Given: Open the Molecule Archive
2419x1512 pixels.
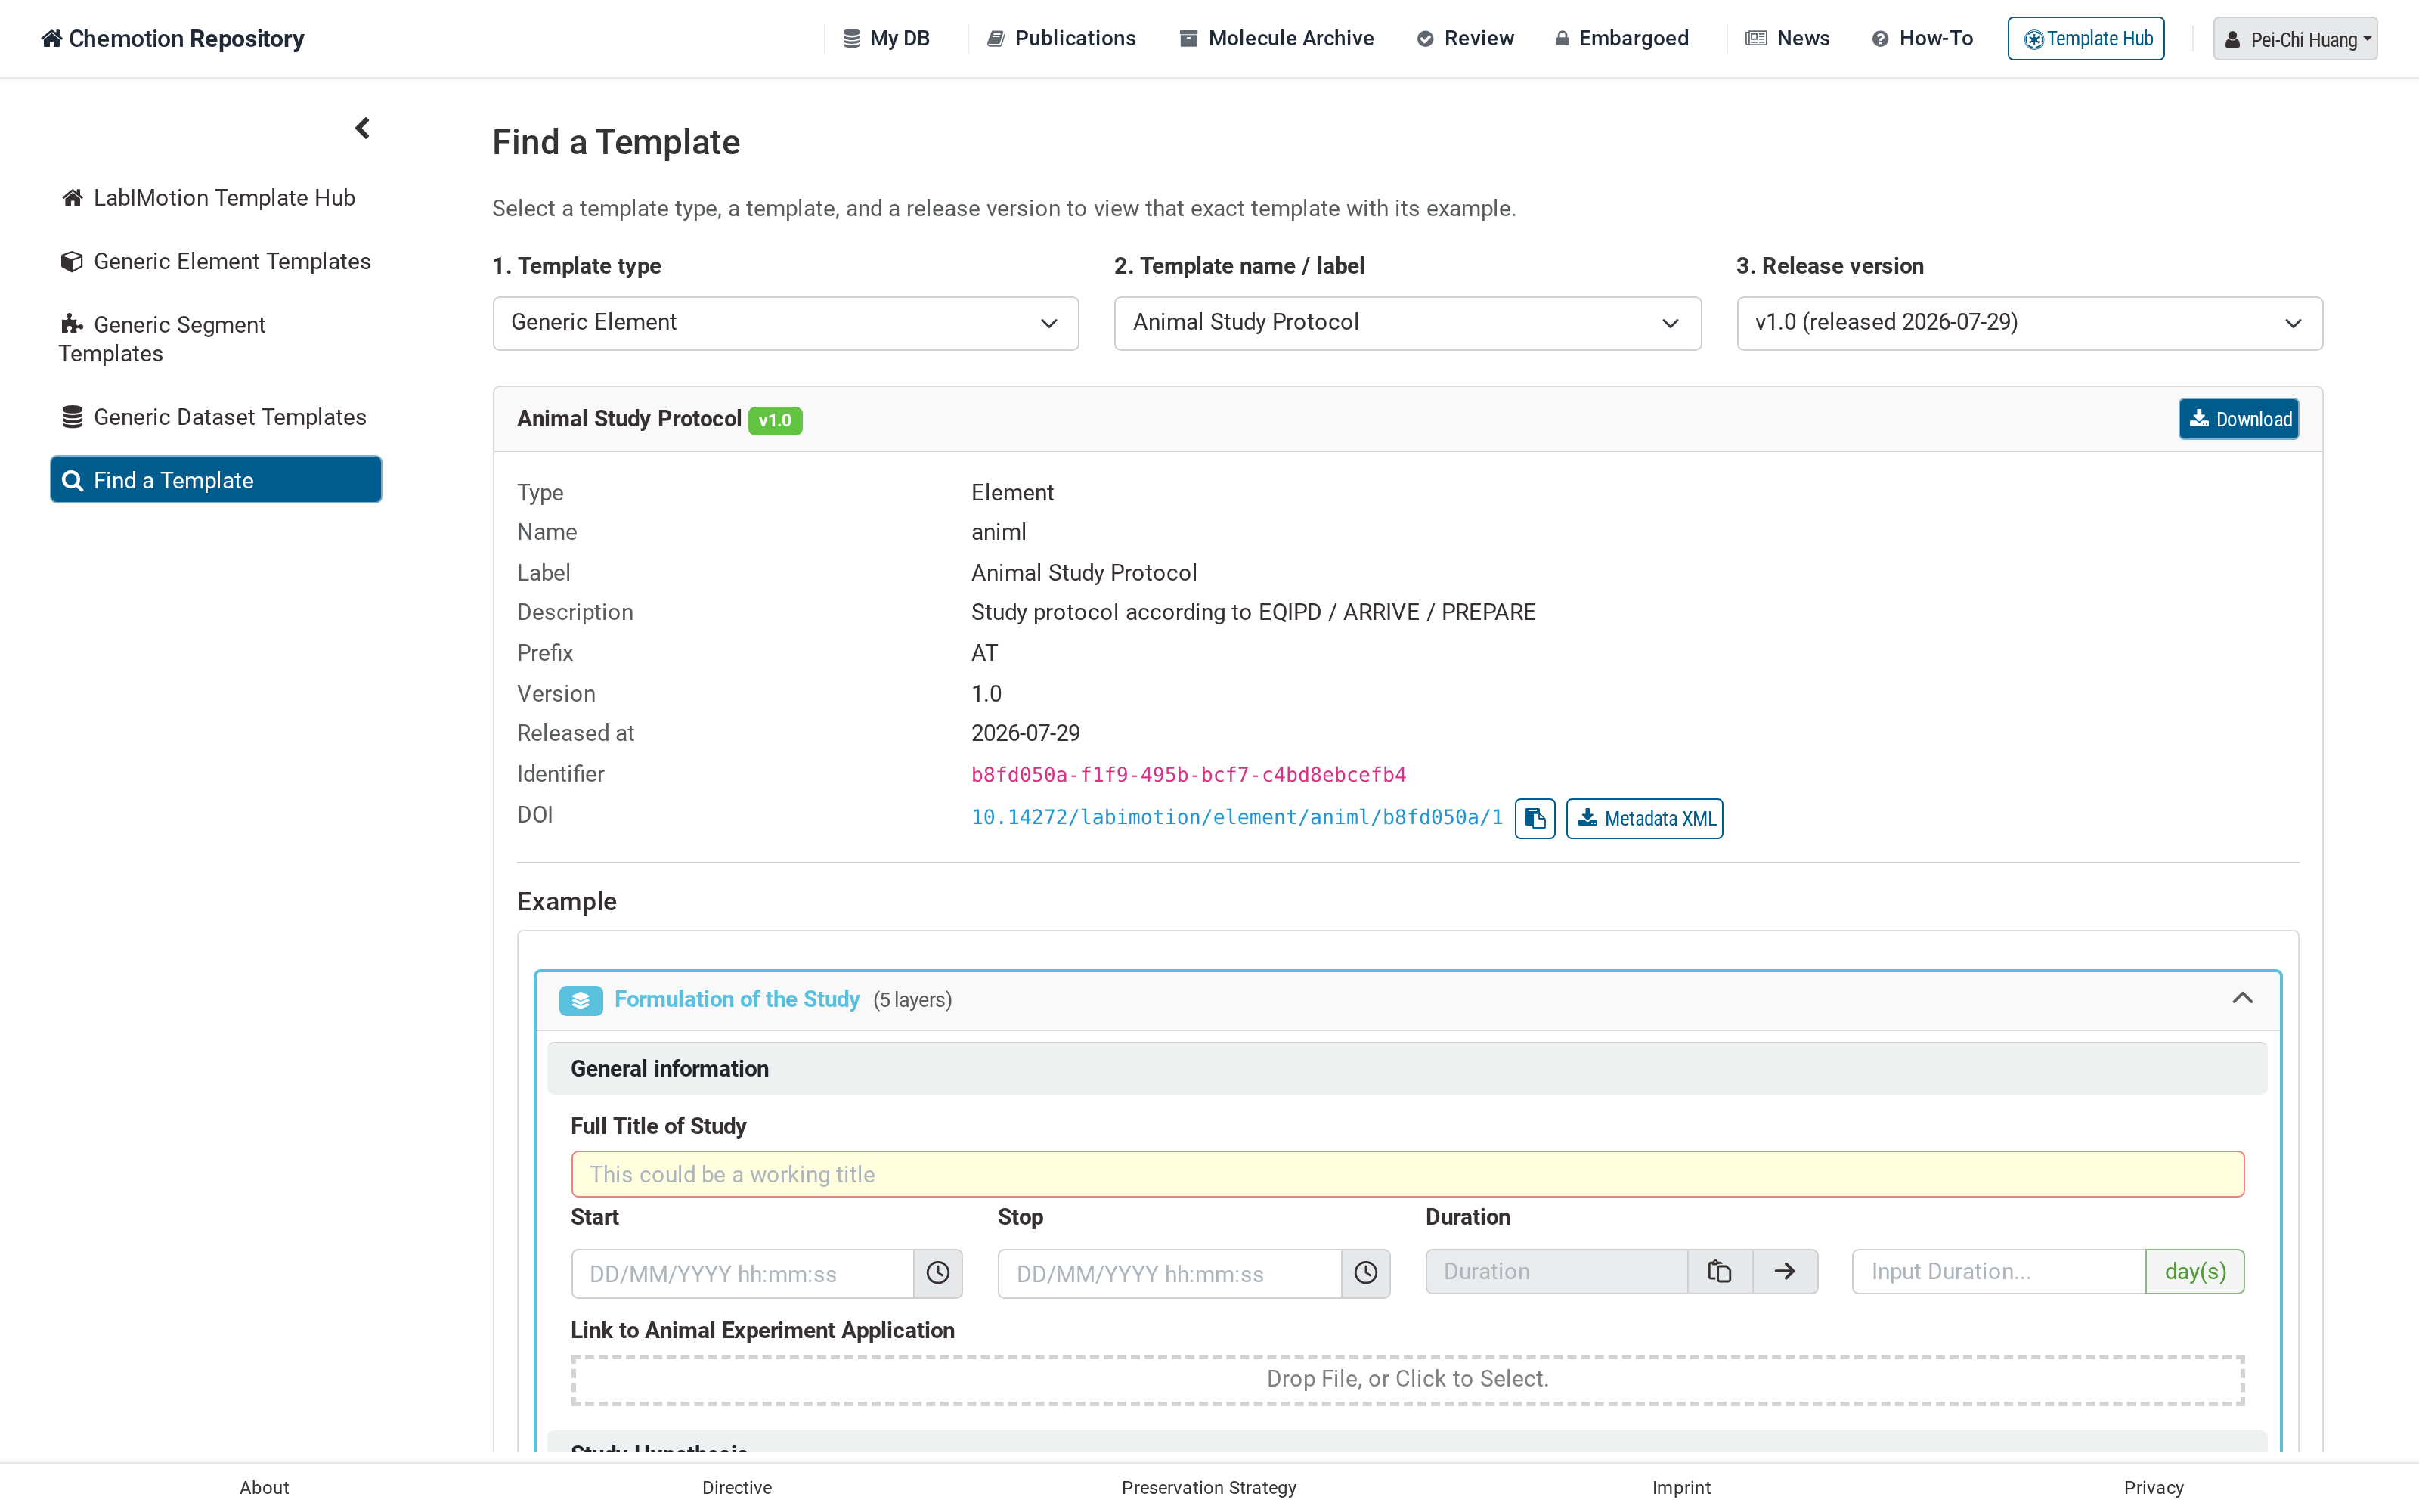Looking at the screenshot, I should click(1277, 38).
